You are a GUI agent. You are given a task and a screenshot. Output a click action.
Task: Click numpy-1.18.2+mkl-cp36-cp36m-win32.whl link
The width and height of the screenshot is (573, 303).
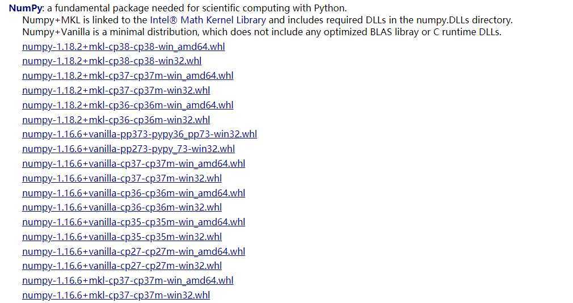pos(116,120)
